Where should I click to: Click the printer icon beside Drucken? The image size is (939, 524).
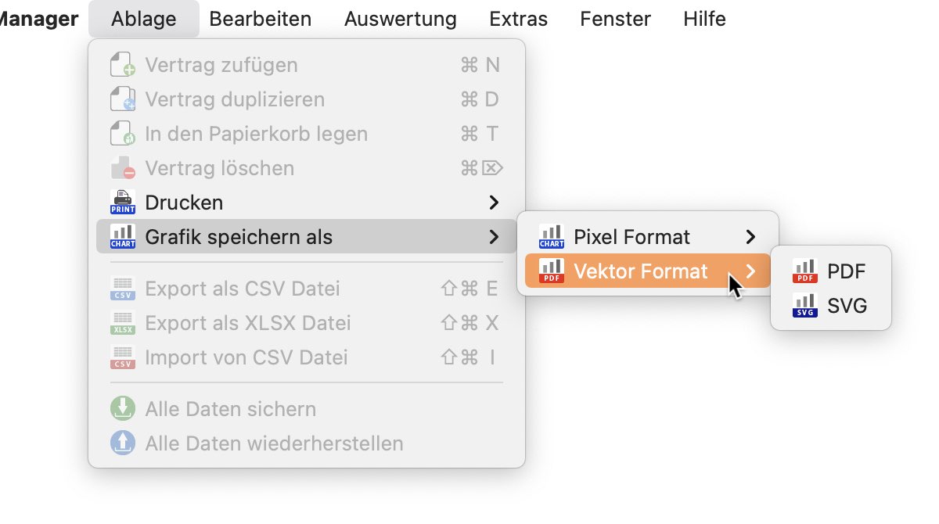point(123,203)
